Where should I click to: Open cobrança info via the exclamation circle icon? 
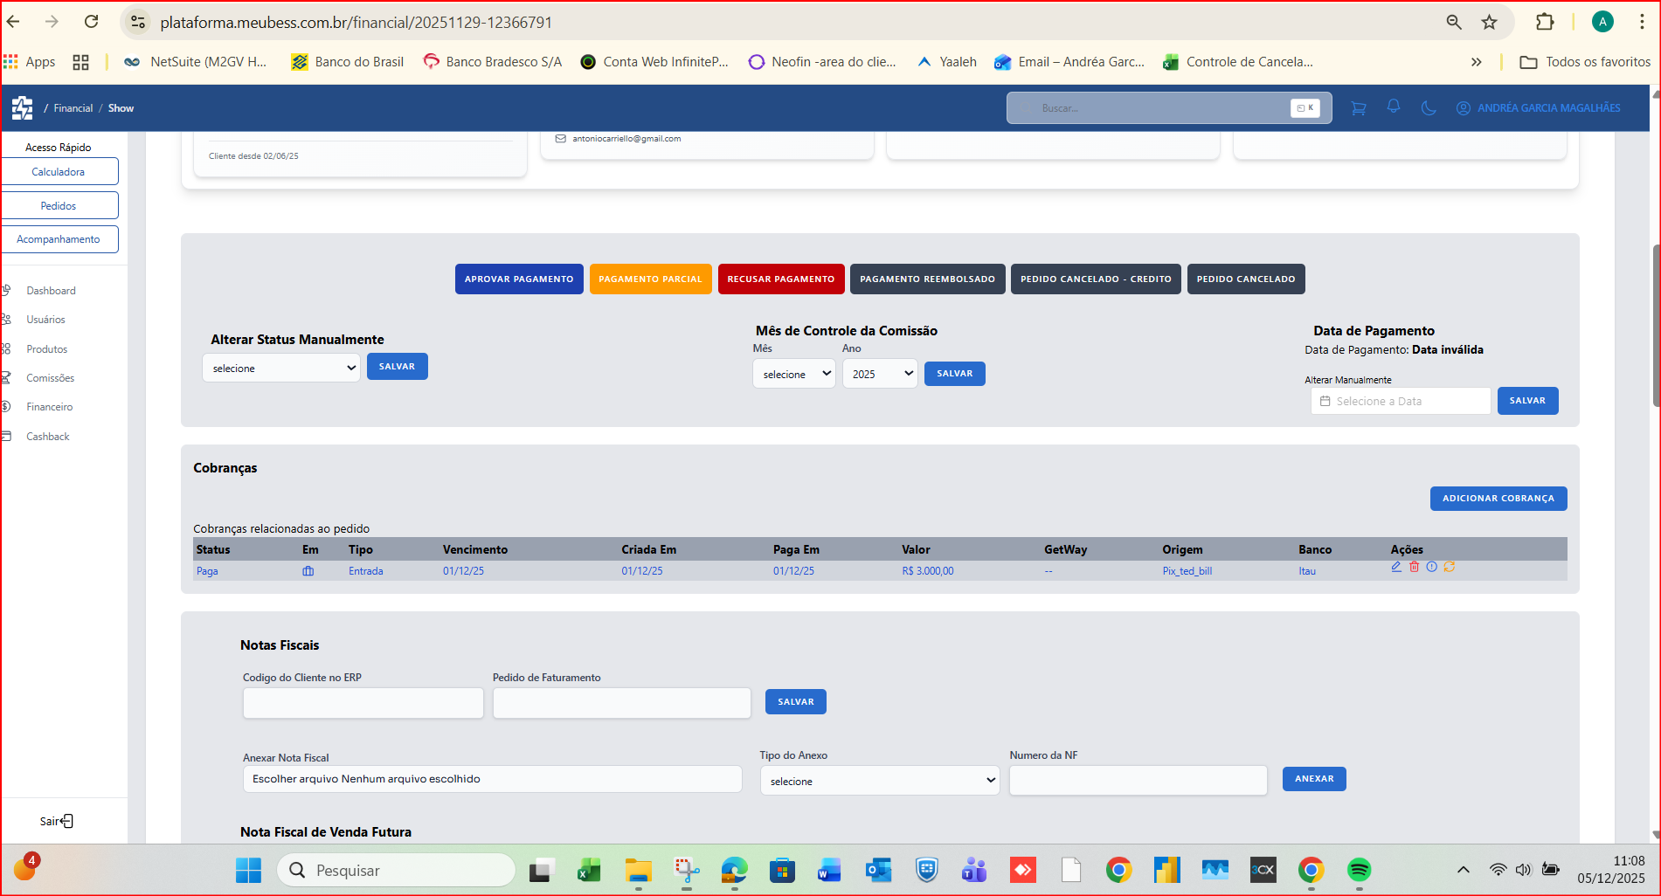tap(1431, 567)
